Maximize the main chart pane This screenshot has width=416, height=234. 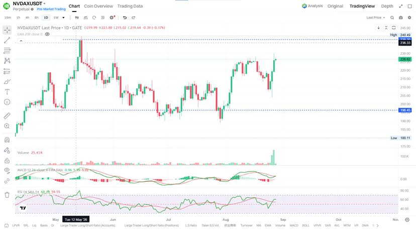tap(394, 28)
